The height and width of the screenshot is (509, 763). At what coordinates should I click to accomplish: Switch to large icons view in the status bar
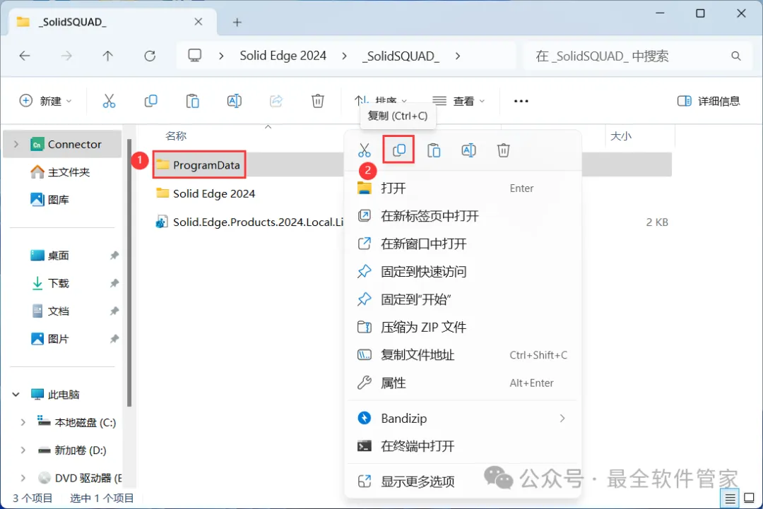[749, 498]
